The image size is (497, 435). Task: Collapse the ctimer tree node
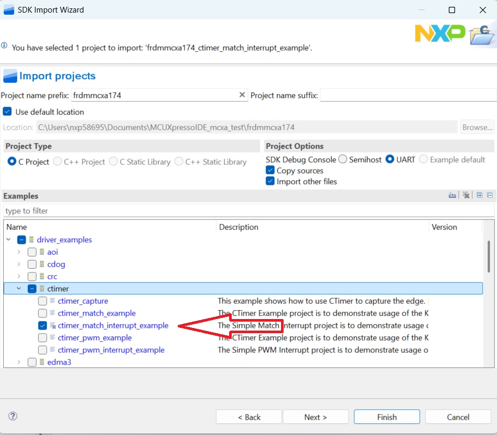(19, 288)
